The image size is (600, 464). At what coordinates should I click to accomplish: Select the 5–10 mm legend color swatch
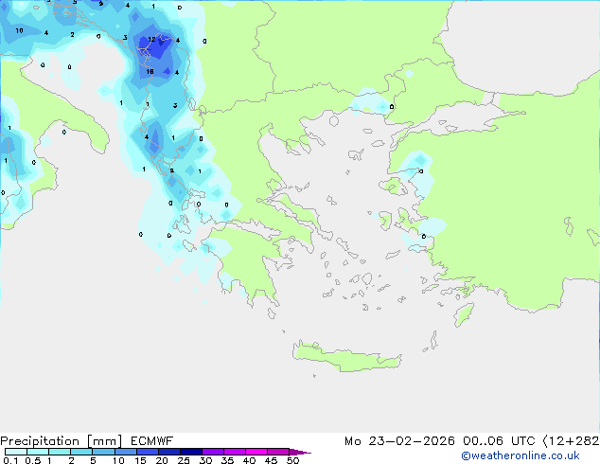coord(103,452)
